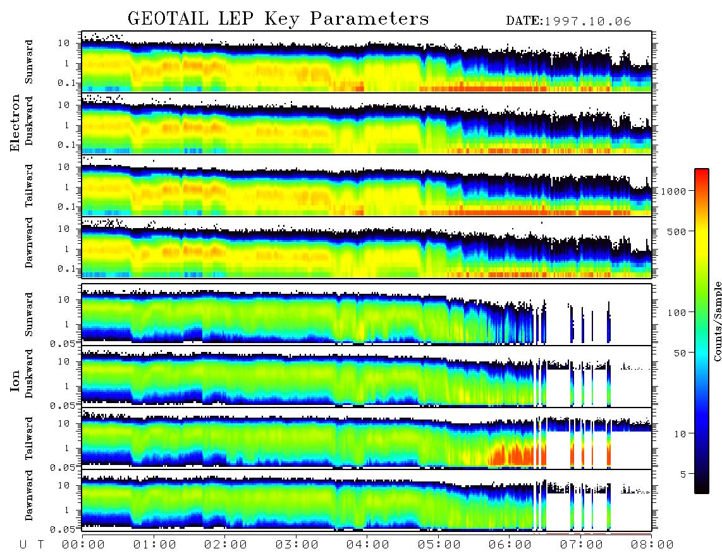
Task: Select the Electron Sunward spectrogram panel
Action: click(x=367, y=62)
